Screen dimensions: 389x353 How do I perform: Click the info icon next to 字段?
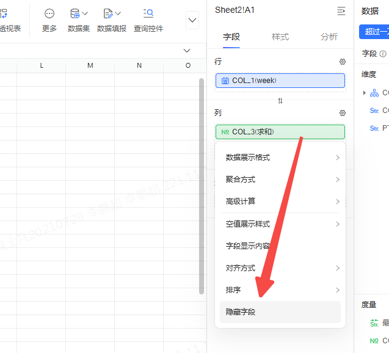383,54
